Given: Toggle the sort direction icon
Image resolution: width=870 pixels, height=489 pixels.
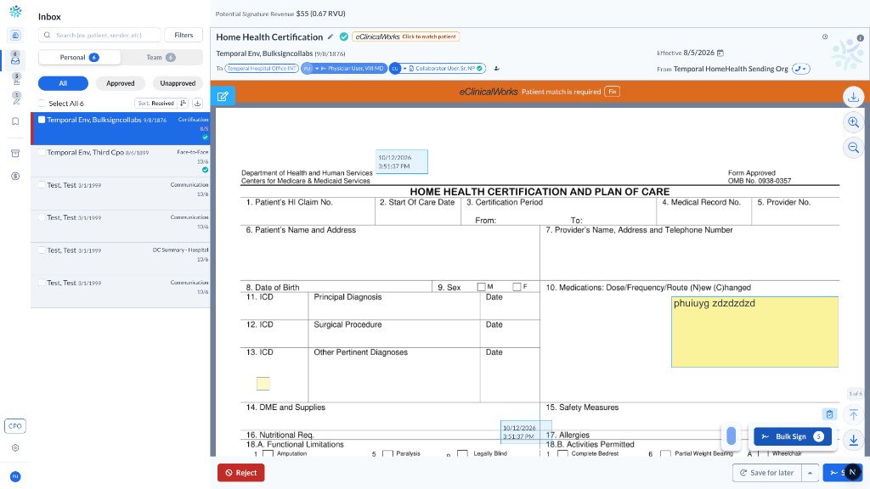Looking at the screenshot, I should click(x=184, y=103).
